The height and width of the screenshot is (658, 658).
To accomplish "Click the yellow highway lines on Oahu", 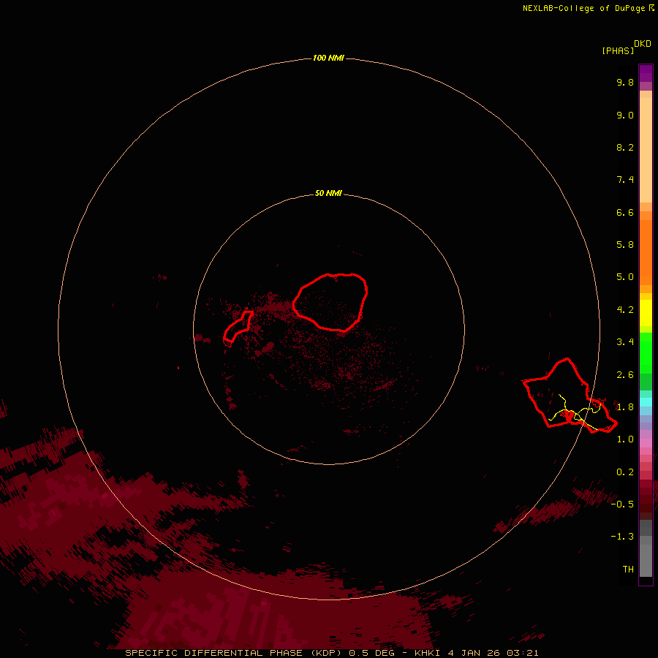I will pos(576,412).
